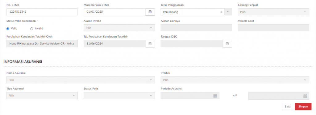Open the Cabang Penjual dropdown
This screenshot has height=115, width=316.
click(x=273, y=12)
